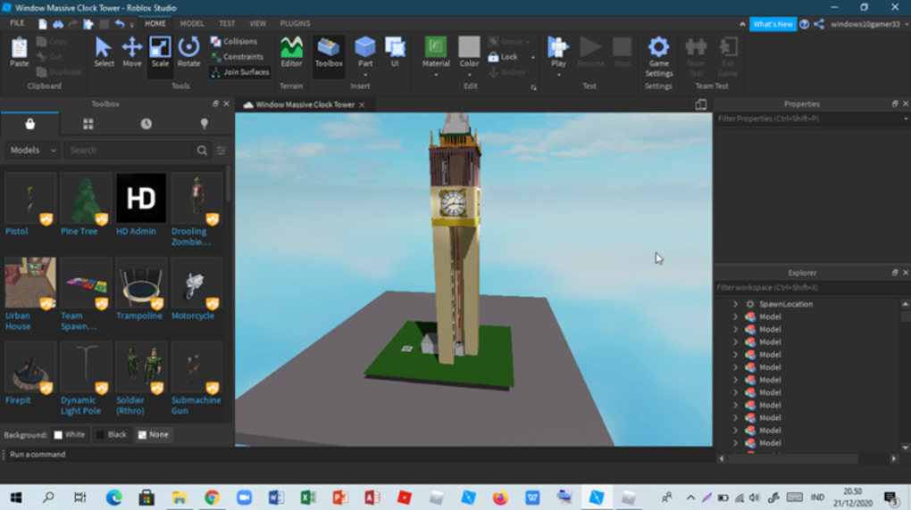Click the Toolbox search field

[x=129, y=151]
